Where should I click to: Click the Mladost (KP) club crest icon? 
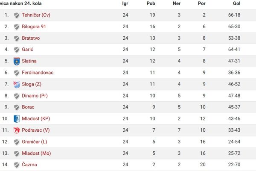[x=17, y=119]
